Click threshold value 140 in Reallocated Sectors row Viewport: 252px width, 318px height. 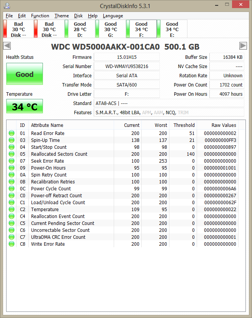191,154
